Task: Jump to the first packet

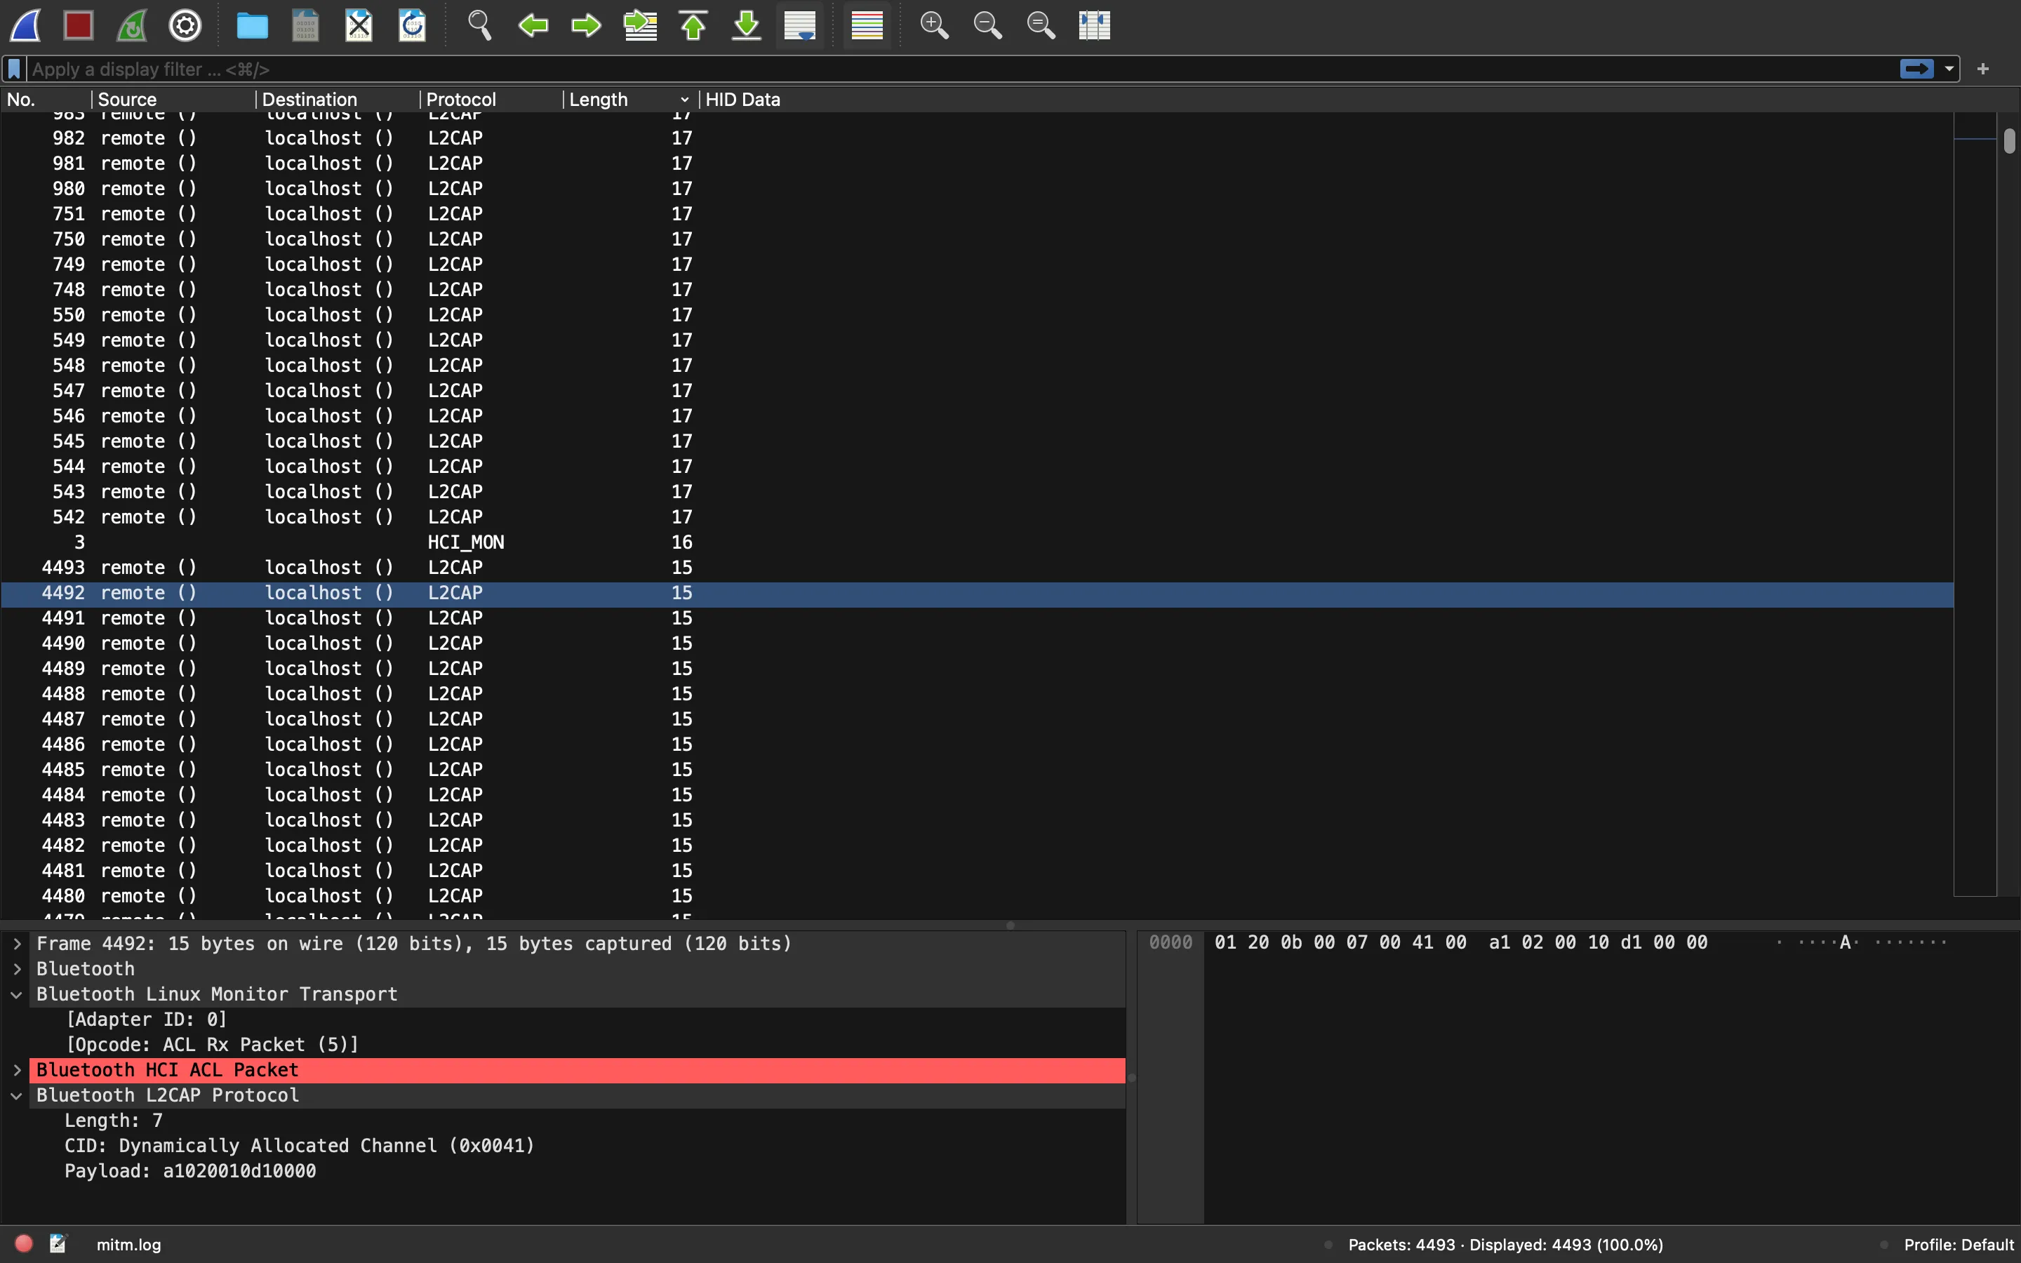Action: [x=693, y=25]
